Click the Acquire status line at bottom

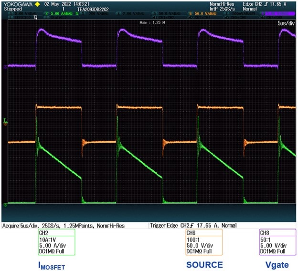click(x=74, y=225)
